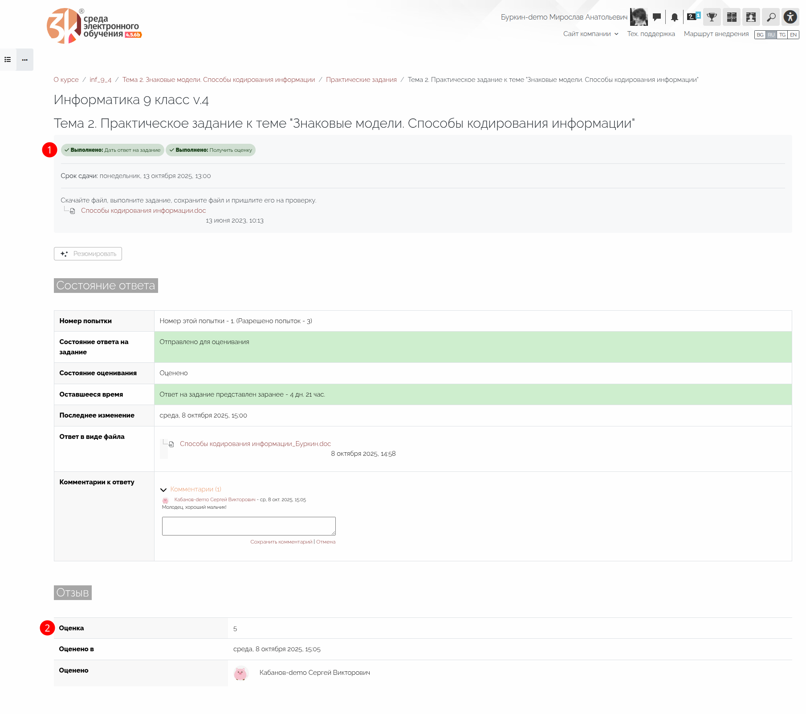This screenshot has height=714, width=806.
Task: Open the messages chat bubble icon
Action: click(656, 17)
